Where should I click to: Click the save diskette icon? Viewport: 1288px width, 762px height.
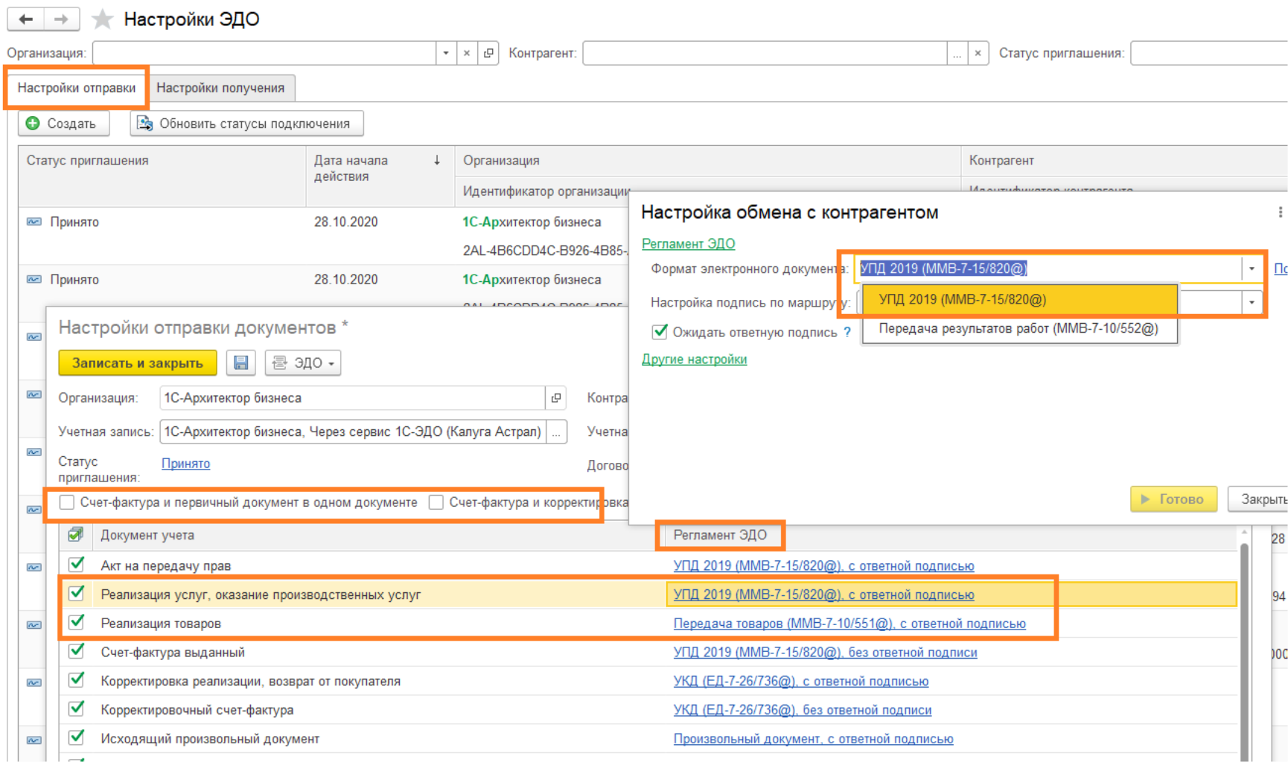click(x=240, y=362)
